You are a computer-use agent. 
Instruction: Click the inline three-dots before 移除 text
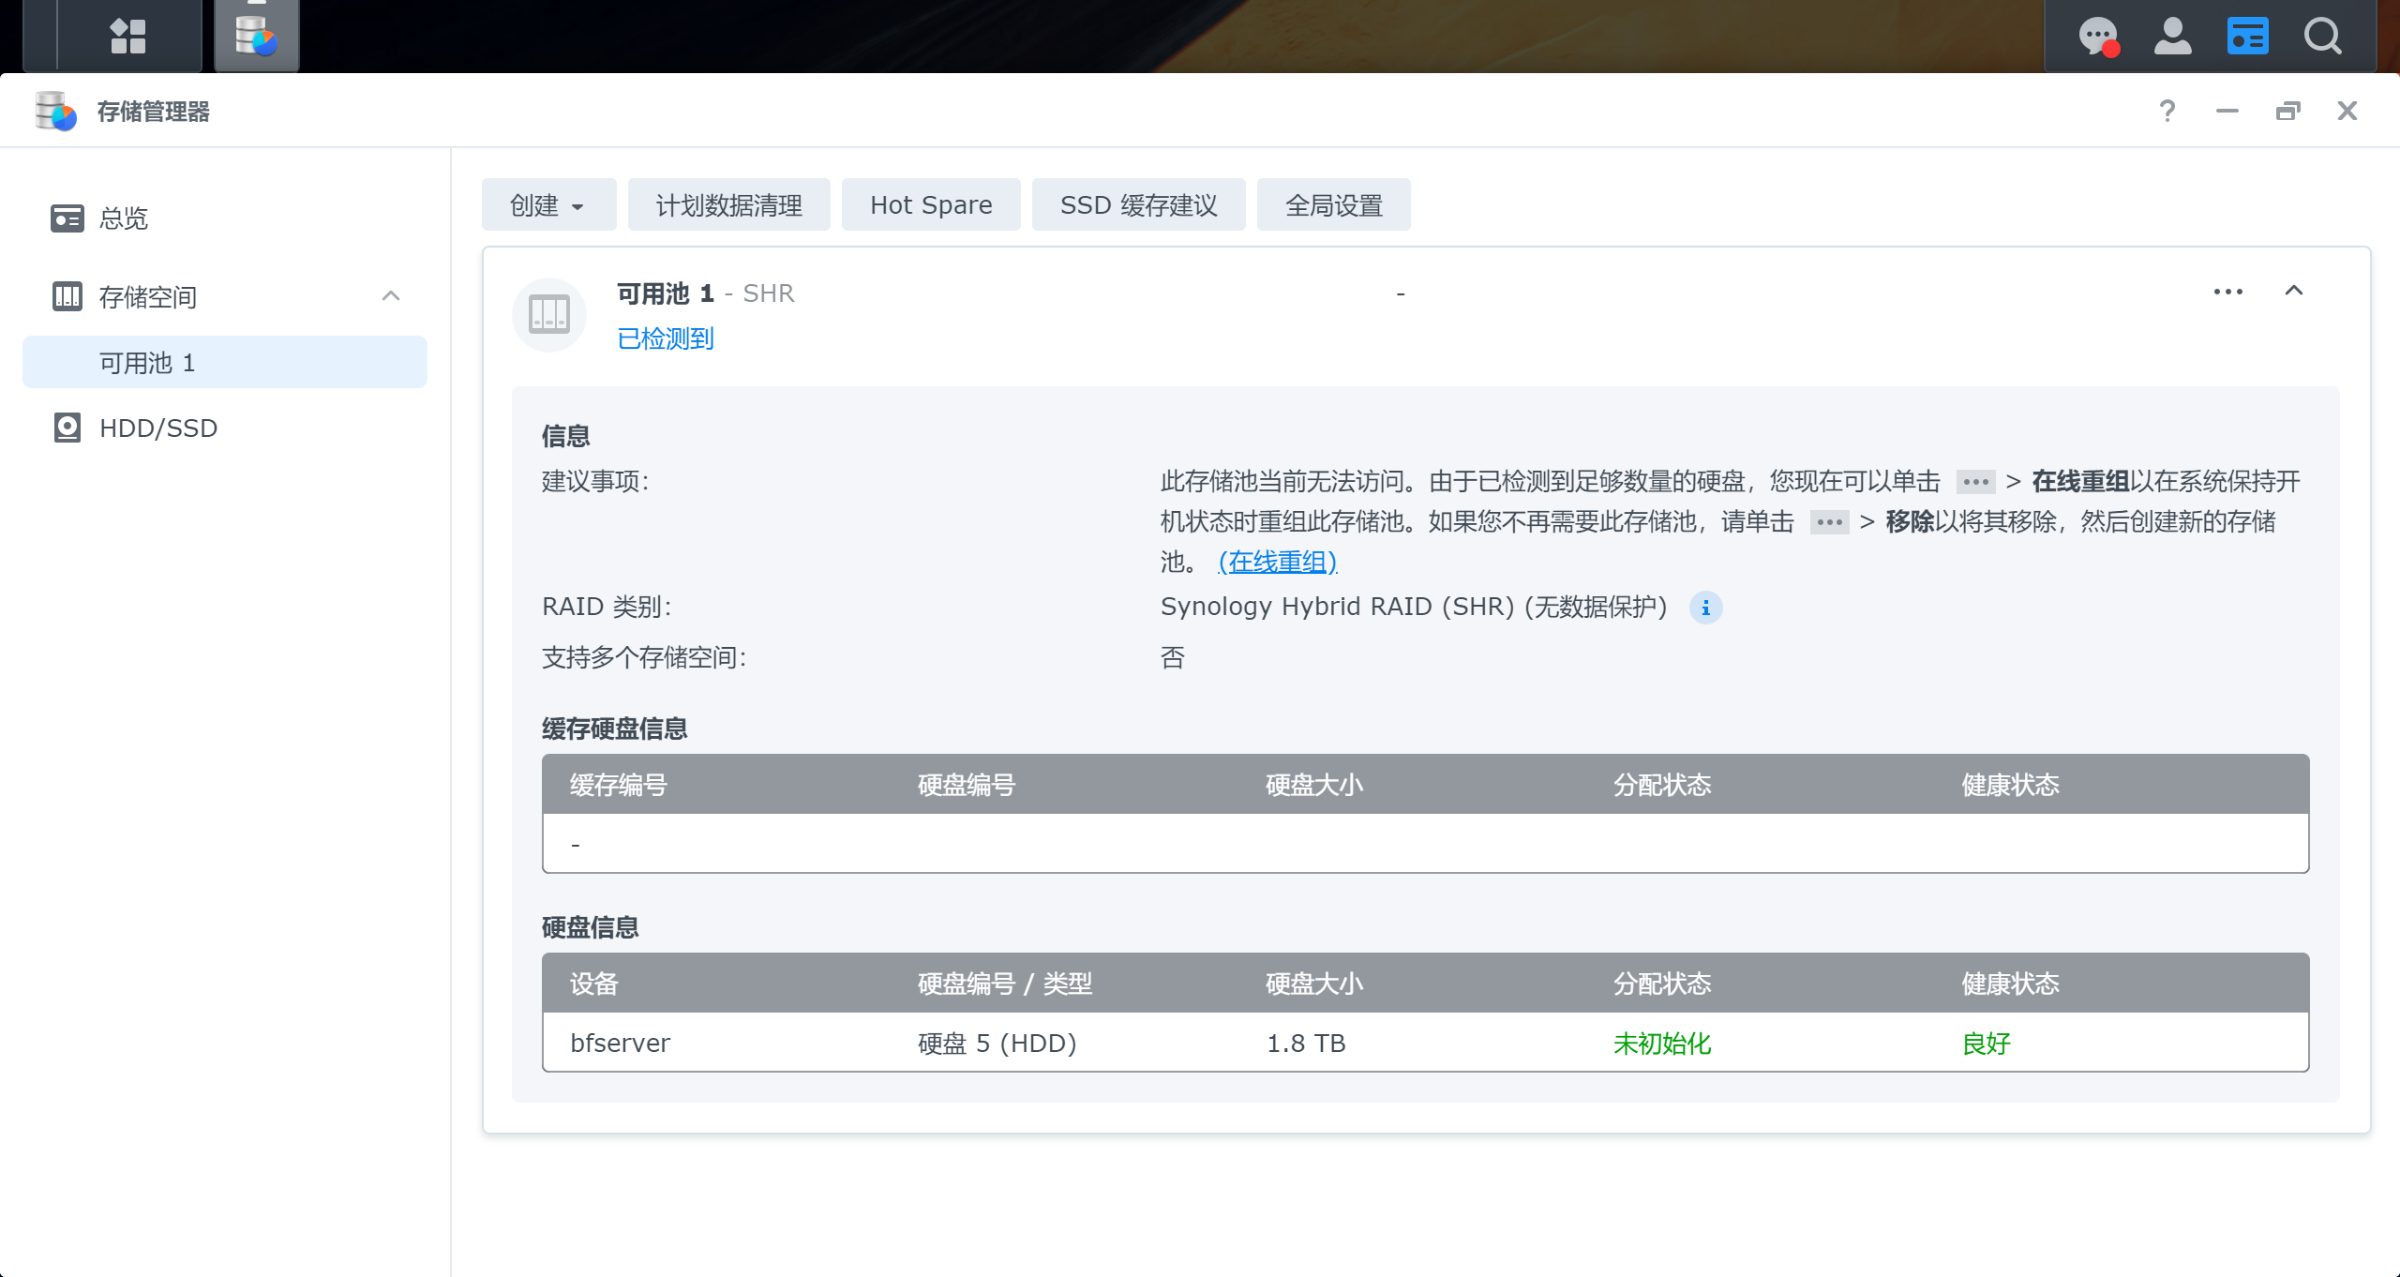coord(1829,522)
